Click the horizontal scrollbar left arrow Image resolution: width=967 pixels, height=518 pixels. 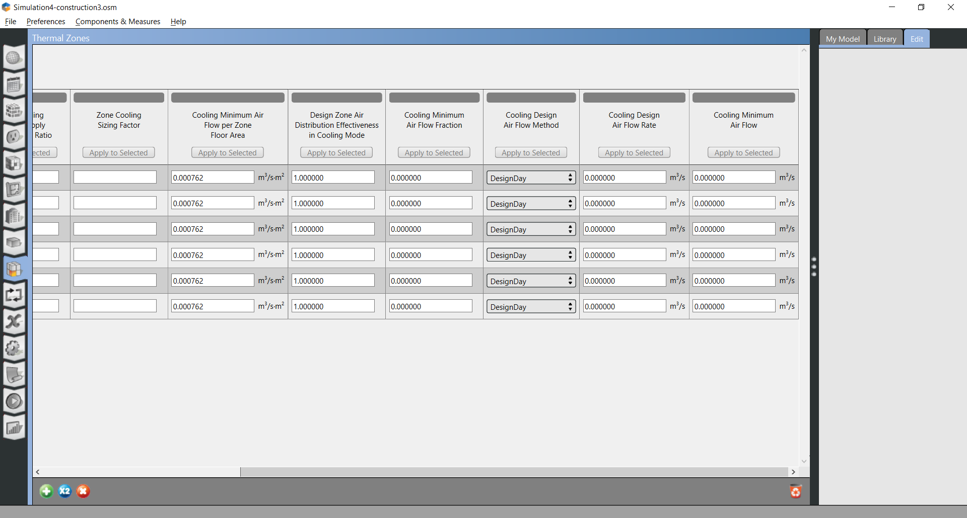coord(38,472)
